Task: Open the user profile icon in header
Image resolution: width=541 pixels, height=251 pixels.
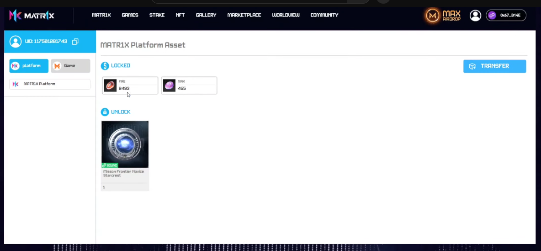Action: pyautogui.click(x=475, y=15)
